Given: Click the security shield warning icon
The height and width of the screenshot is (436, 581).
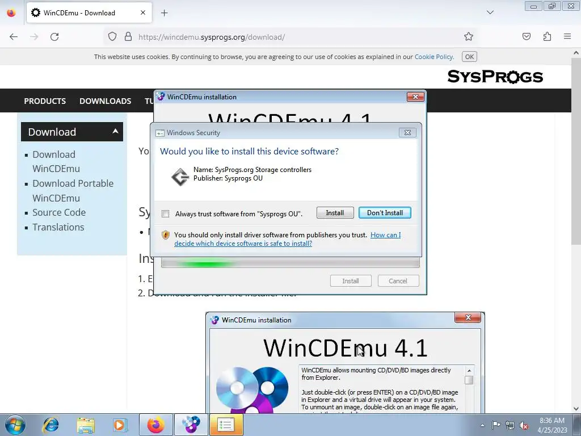Looking at the screenshot, I should 166,235.
